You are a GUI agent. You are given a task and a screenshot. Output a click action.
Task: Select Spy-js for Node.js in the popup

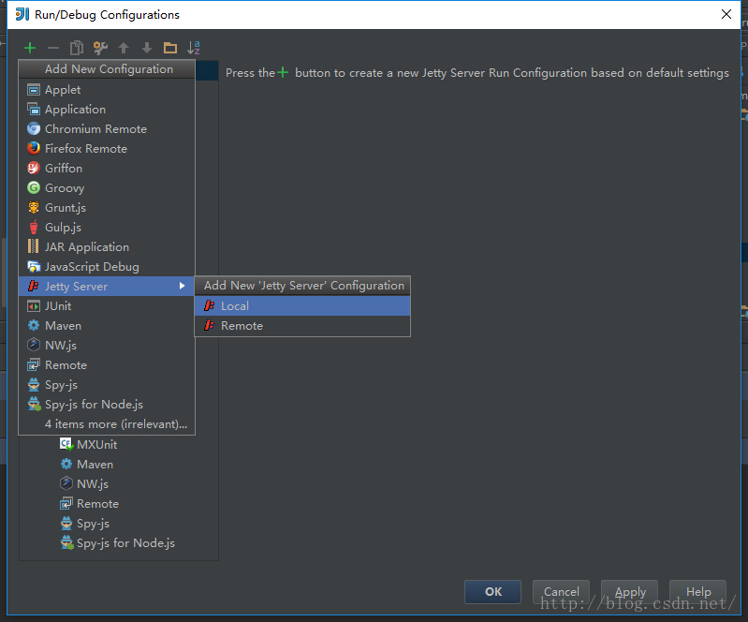[x=107, y=405]
